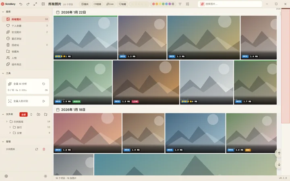The image size is (290, 181).
Task: Select the blue color filter dot
Action: 166,4
